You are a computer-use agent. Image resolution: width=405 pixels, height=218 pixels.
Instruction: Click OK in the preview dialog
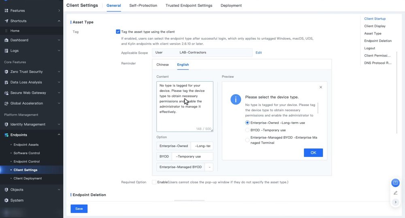pyautogui.click(x=313, y=153)
